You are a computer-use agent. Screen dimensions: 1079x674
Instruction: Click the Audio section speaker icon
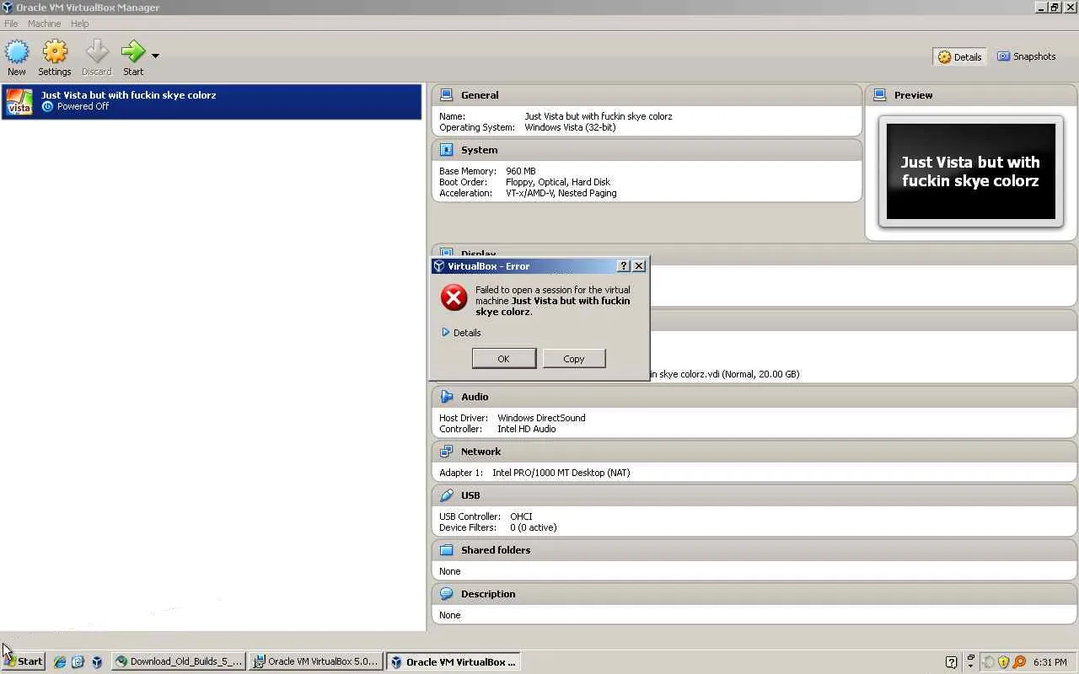coord(447,397)
